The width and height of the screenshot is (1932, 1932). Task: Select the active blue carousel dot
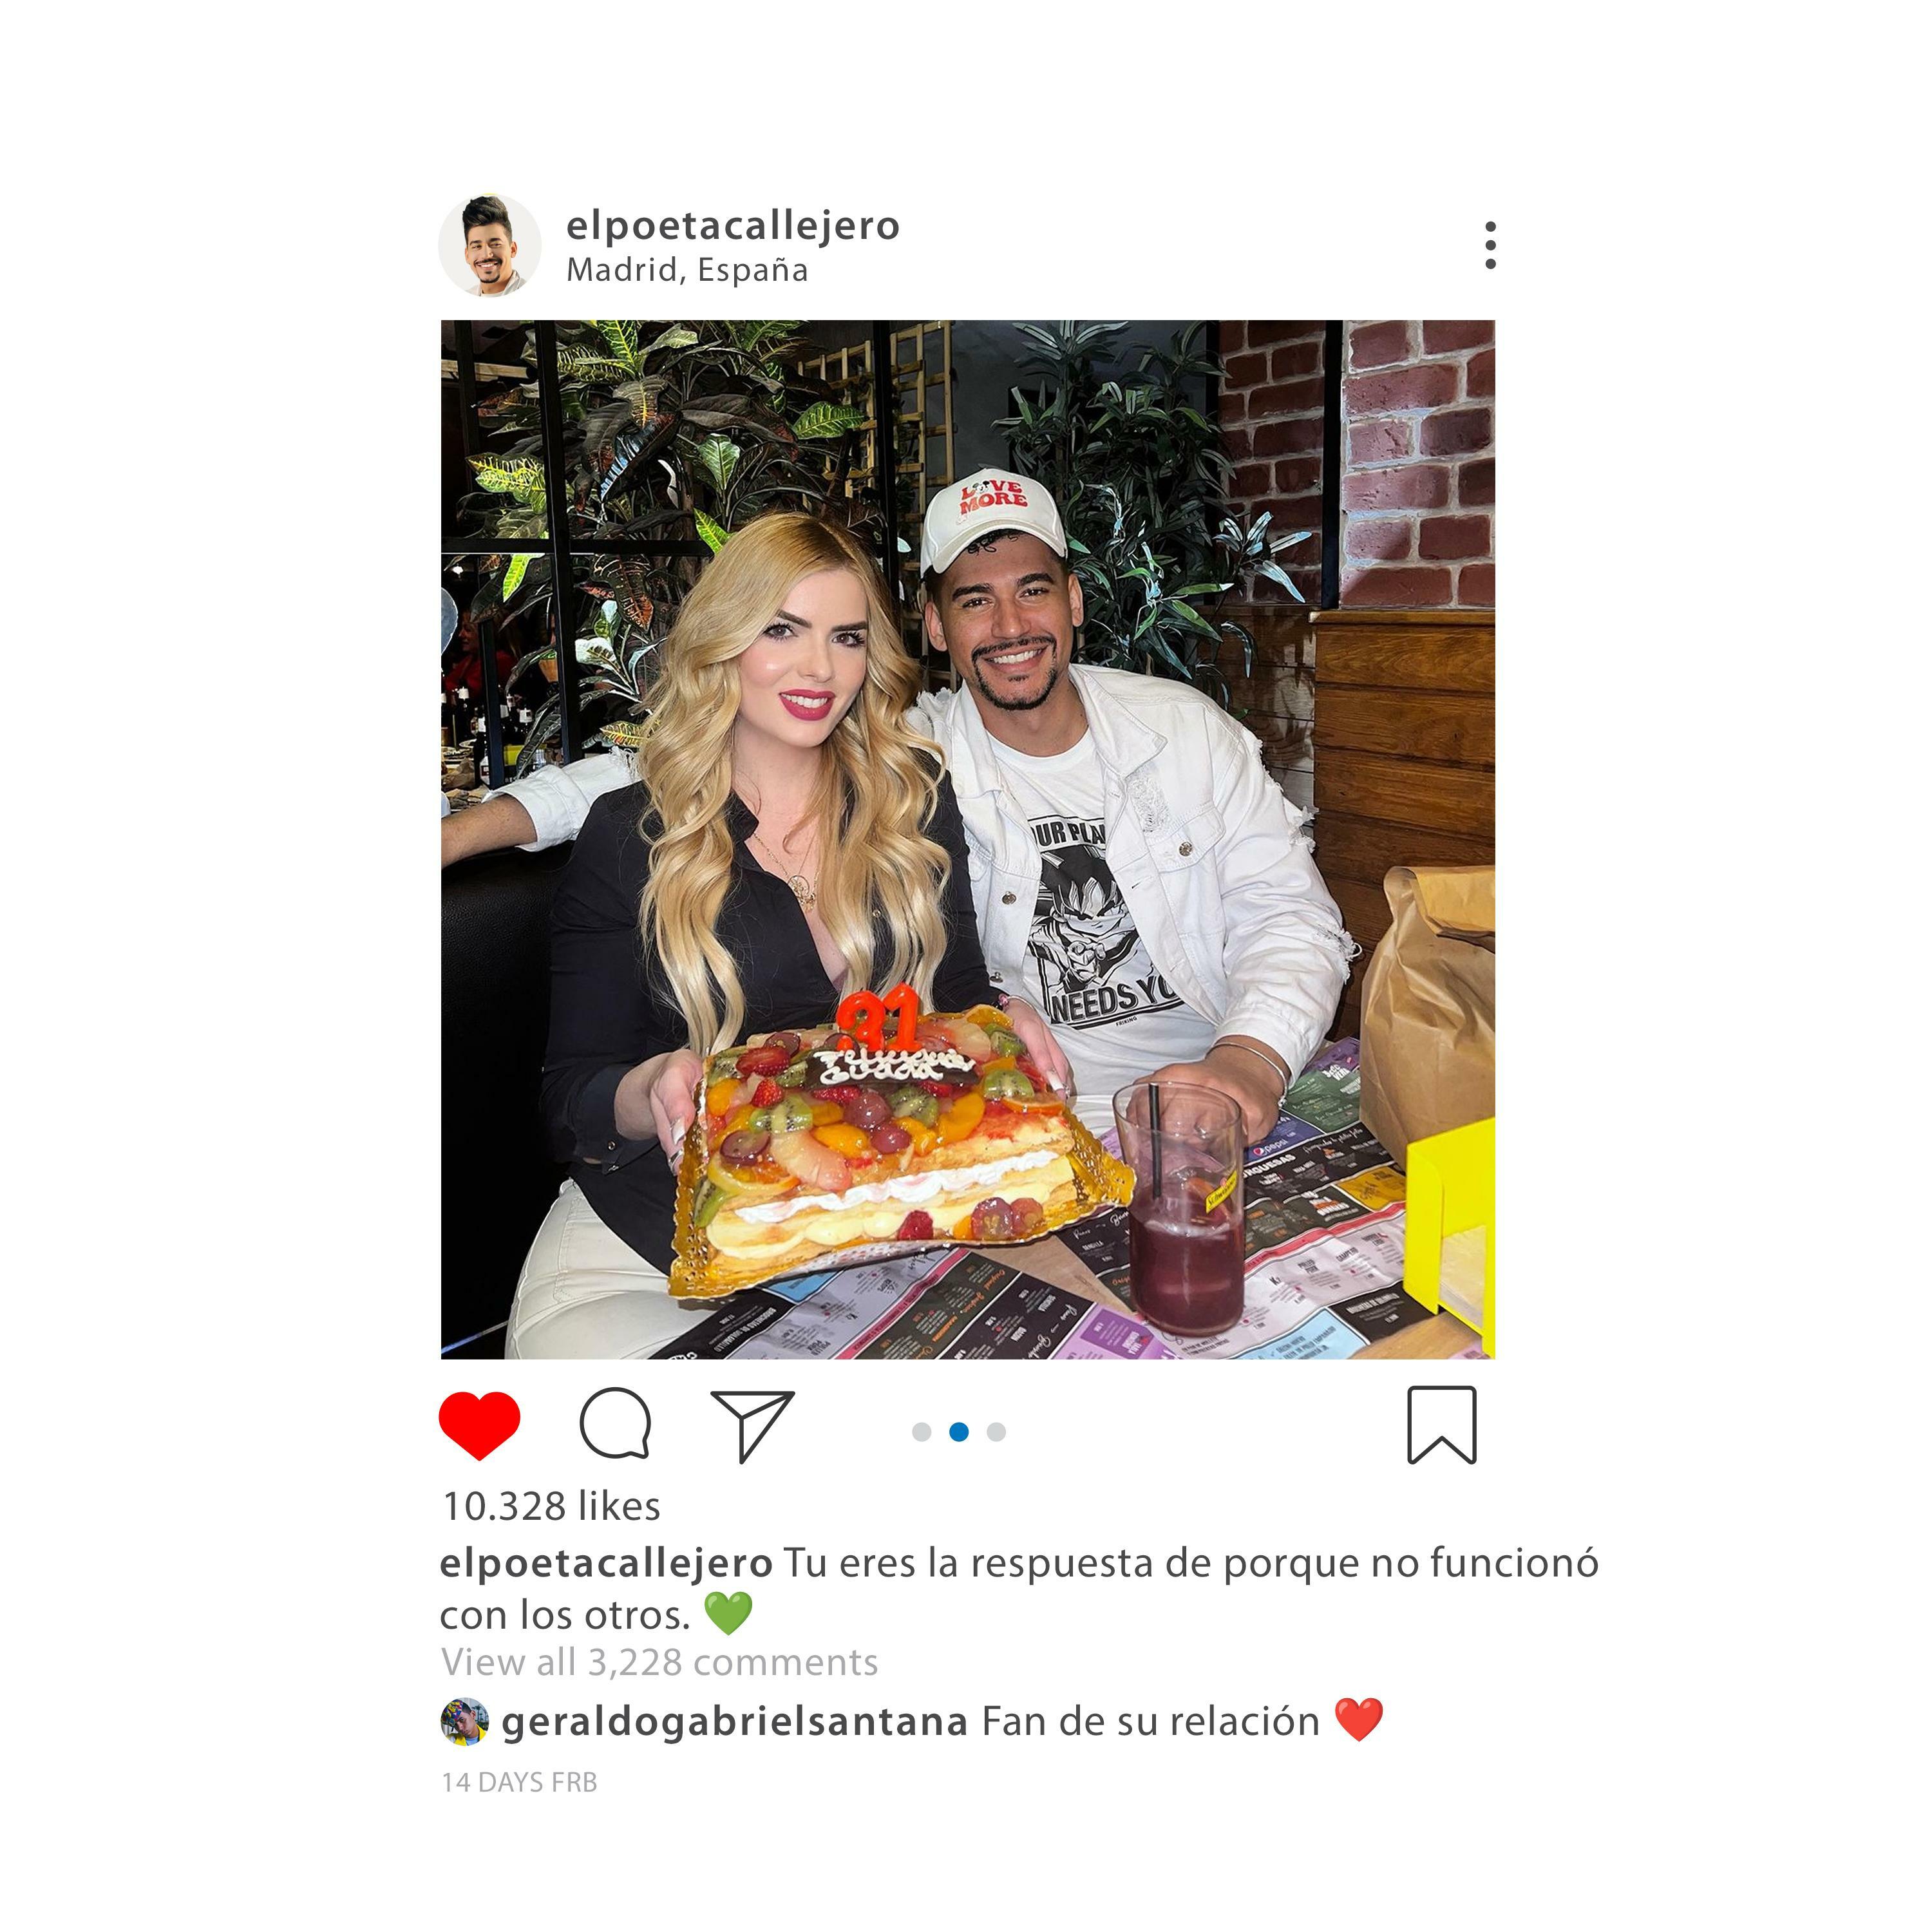coord(959,1432)
